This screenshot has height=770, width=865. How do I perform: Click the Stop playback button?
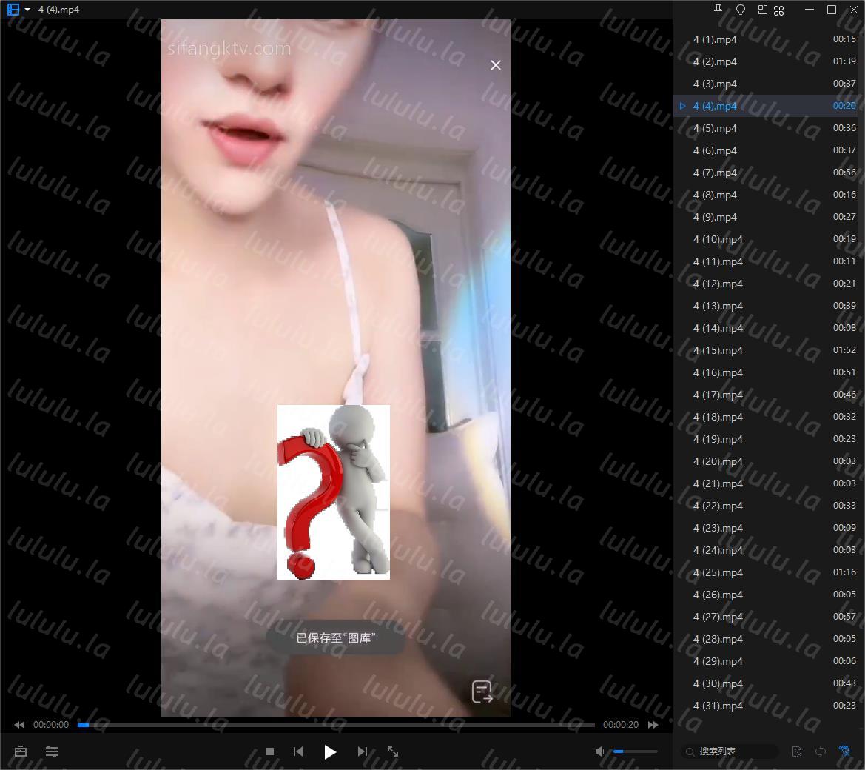pos(270,751)
